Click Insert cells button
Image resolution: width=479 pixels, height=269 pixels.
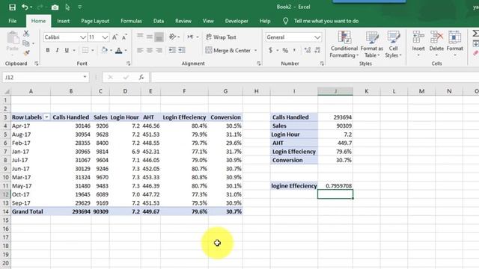418,44
